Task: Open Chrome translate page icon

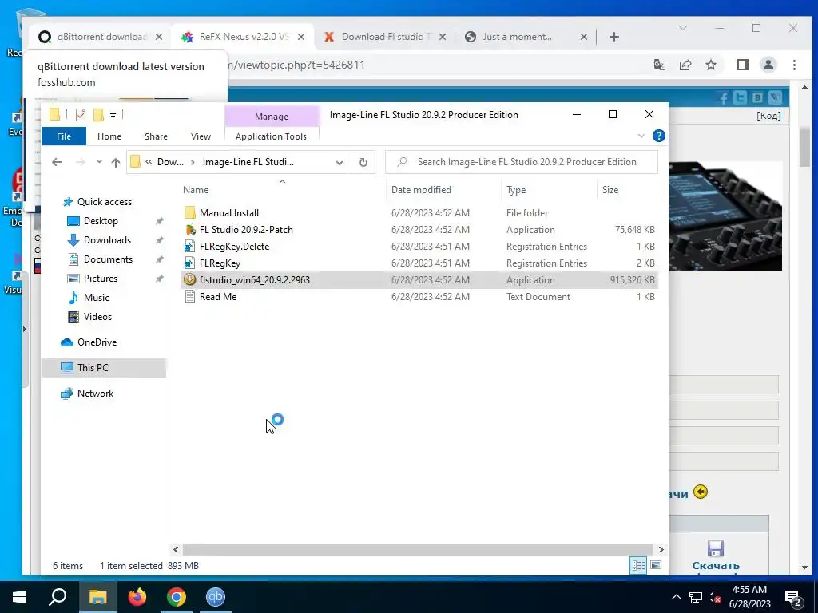Action: [659, 65]
